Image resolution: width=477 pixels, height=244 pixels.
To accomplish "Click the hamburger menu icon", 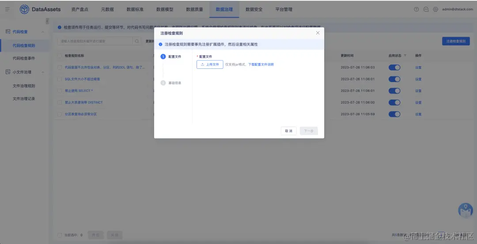I will click(8, 9).
